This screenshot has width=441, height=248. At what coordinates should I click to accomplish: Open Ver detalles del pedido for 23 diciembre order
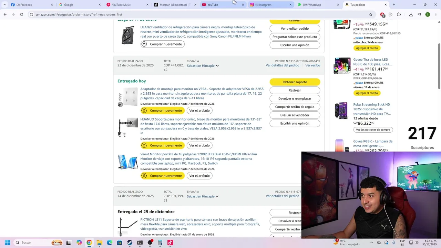point(282,65)
